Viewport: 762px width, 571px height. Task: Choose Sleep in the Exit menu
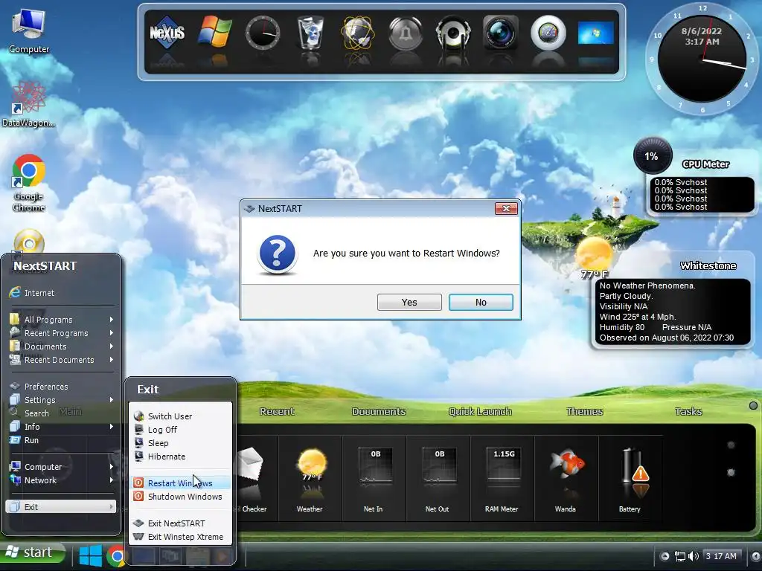[180, 443]
